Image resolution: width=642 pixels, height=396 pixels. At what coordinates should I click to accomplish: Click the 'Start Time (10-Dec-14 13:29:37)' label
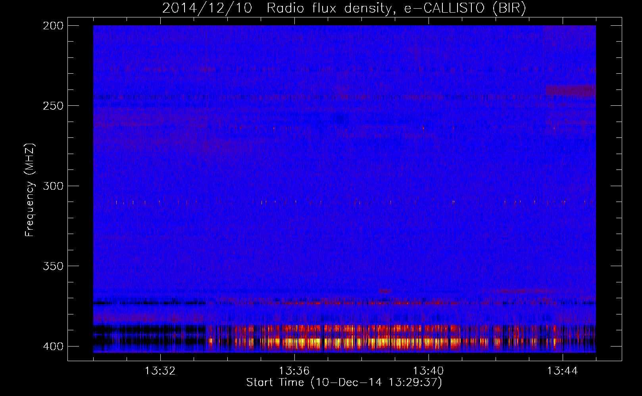(x=344, y=383)
